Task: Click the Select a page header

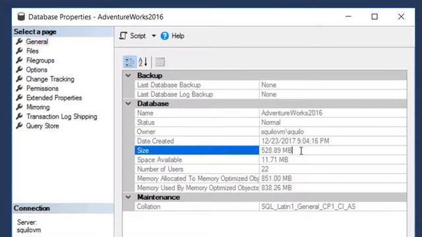Action: pos(63,32)
